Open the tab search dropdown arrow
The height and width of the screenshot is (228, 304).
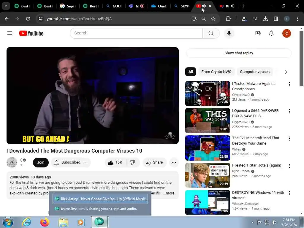click(6, 6)
